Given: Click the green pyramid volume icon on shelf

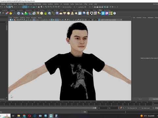Looking at the screenshot, I should click(26, 13).
